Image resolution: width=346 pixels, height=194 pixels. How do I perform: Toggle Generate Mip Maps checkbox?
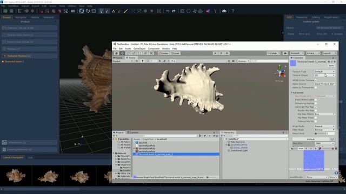[x=316, y=107]
